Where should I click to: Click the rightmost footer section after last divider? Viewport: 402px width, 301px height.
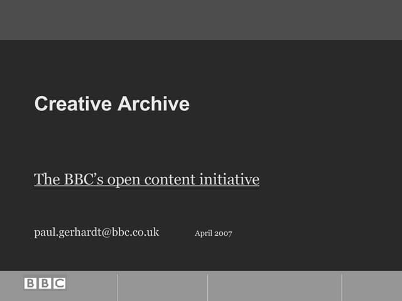[x=372, y=287]
